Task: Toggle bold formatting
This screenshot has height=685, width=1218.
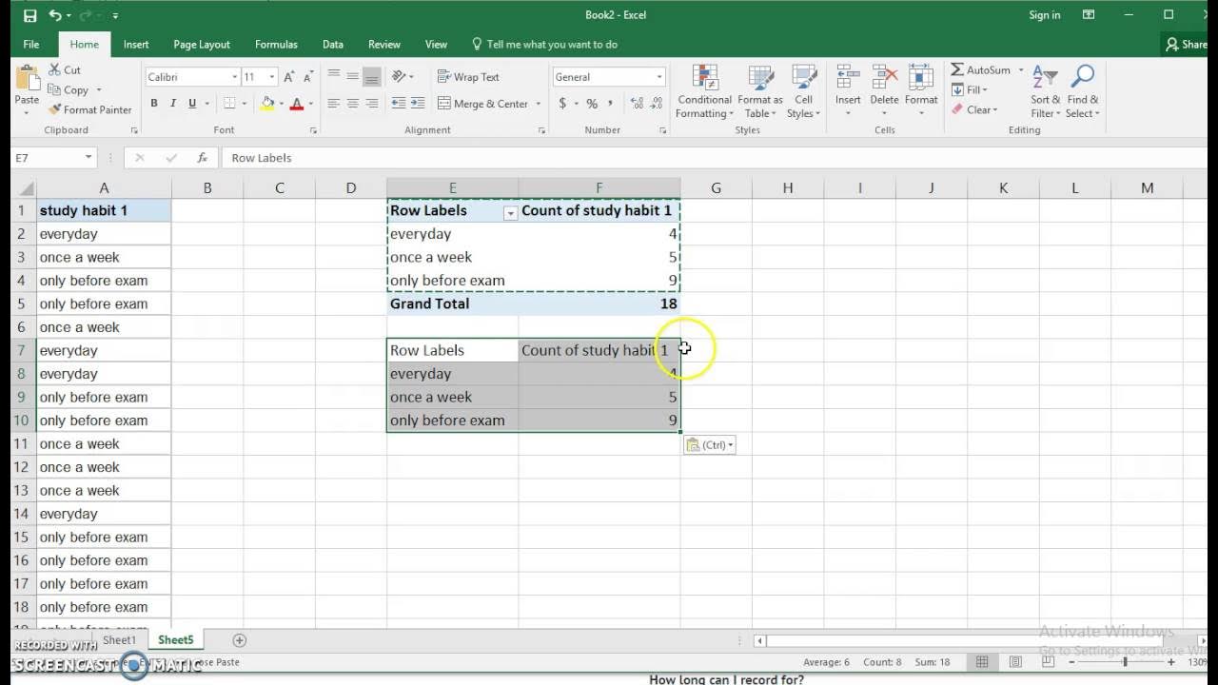Action: click(154, 104)
